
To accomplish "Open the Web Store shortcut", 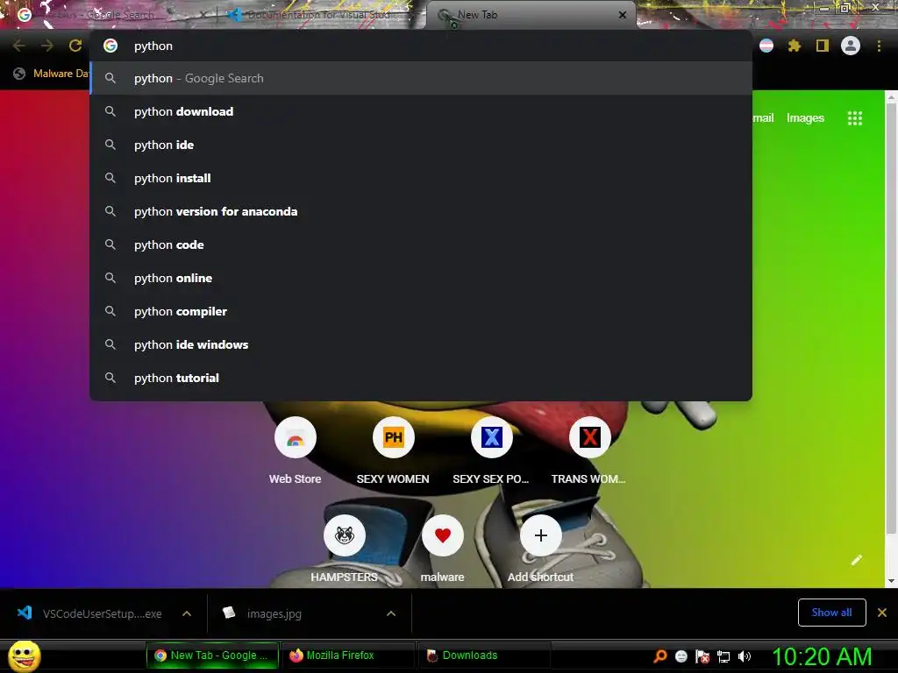I will (295, 438).
